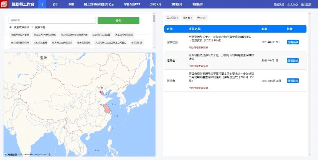
Task: Click the 2023年6月13日 date cell
Action: point(271,42)
